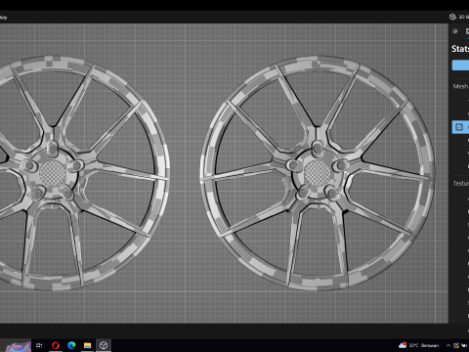Open the 3D library cube icon
Image resolution: width=469 pixels, height=352 pixels.
click(452, 17)
